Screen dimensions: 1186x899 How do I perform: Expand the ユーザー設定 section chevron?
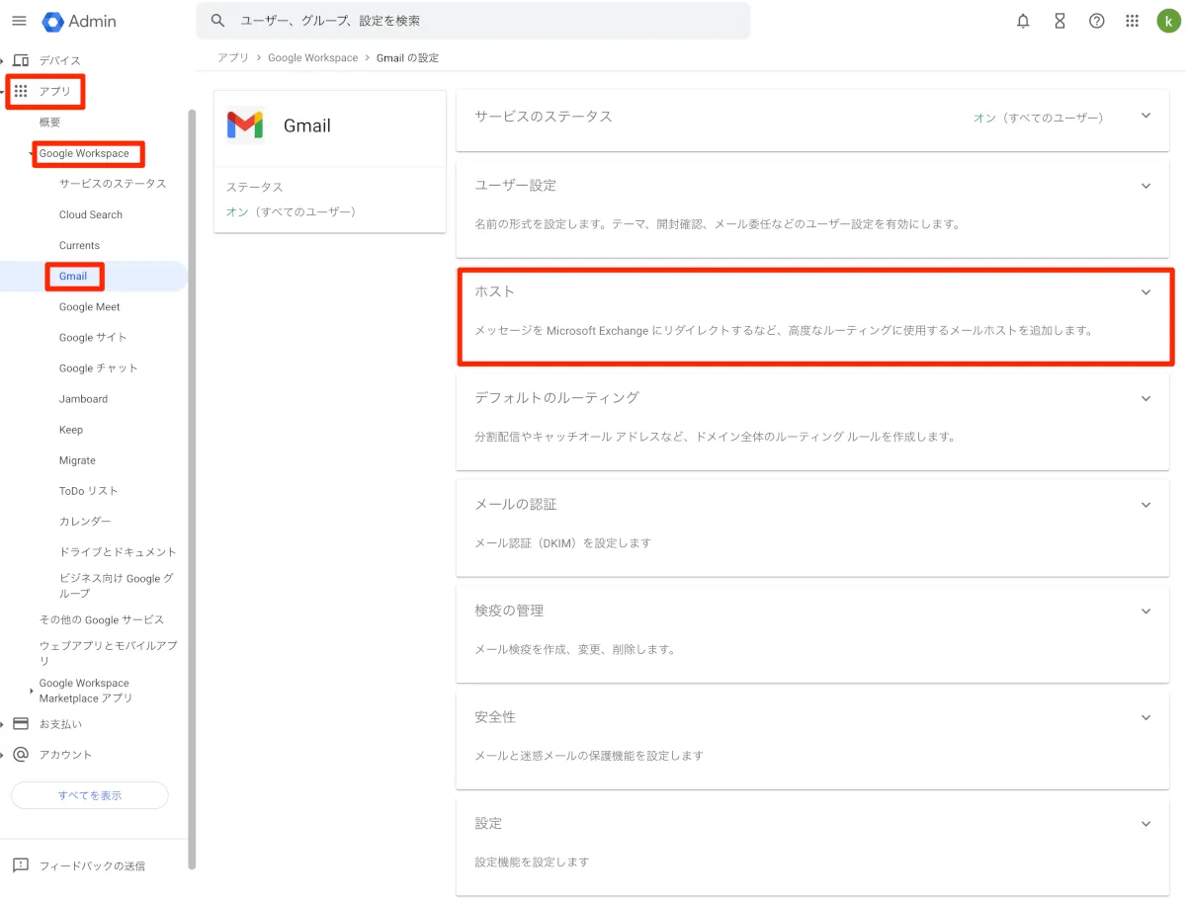coord(1145,186)
